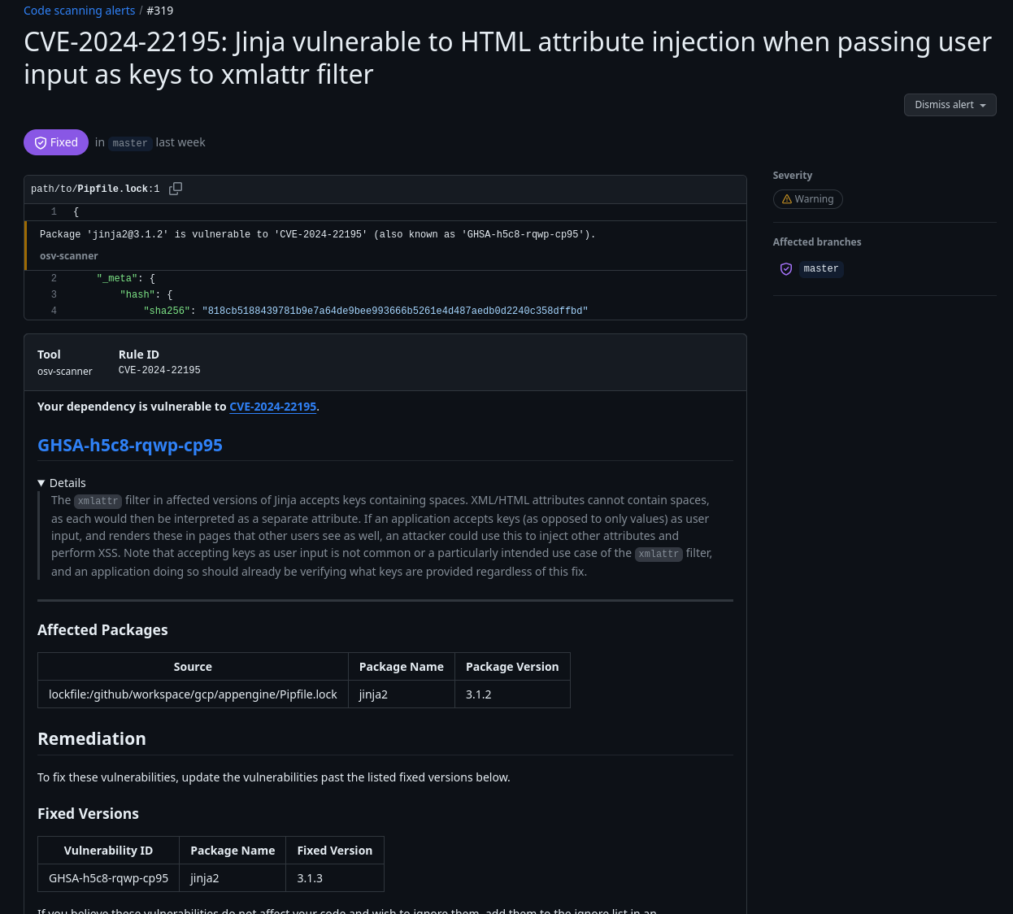Screen dimensions: 1013x914
Task: Open the Dismiss alert dropdown
Action: 950,105
